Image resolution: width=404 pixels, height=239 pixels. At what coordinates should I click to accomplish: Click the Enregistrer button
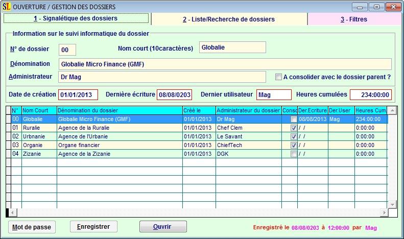click(93, 226)
